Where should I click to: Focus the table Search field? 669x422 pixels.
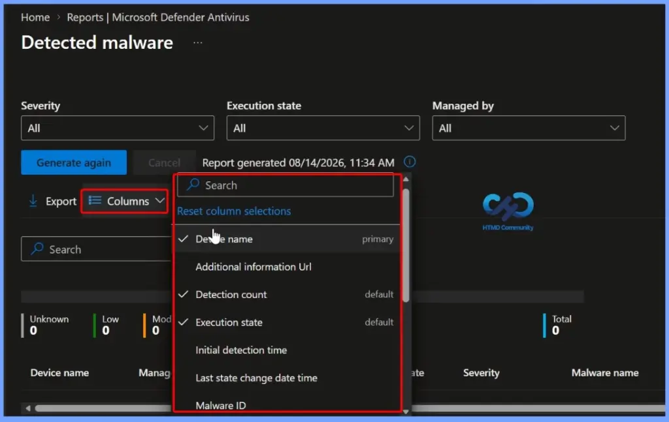pos(97,249)
